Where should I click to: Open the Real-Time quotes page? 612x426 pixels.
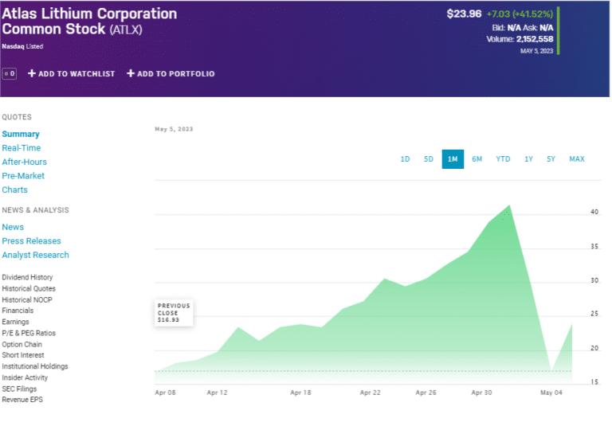22,148
